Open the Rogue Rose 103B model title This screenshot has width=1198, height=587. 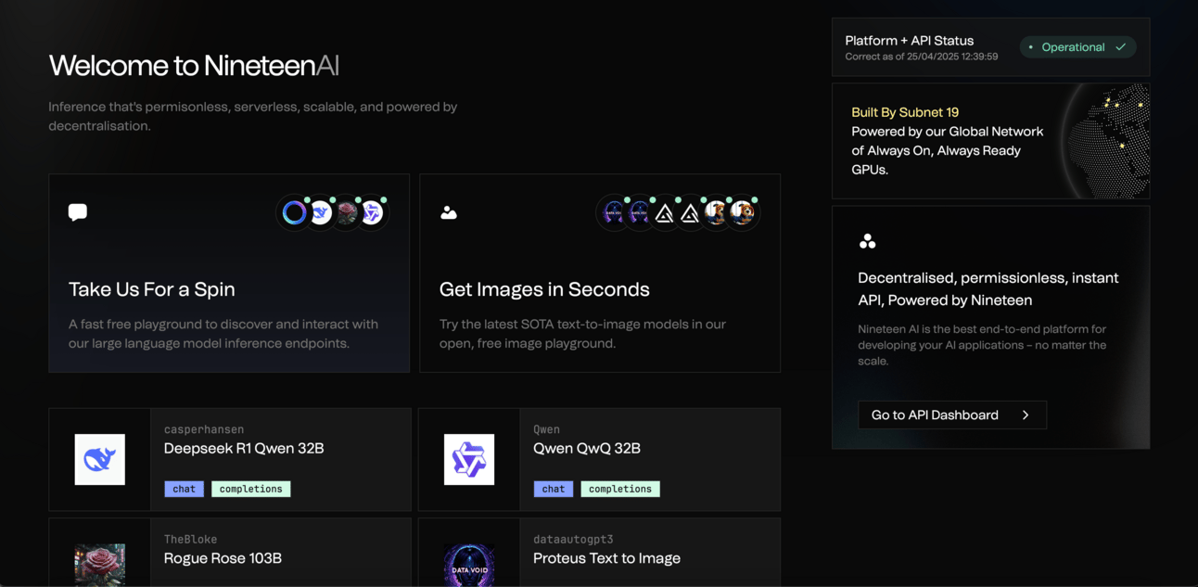click(223, 558)
